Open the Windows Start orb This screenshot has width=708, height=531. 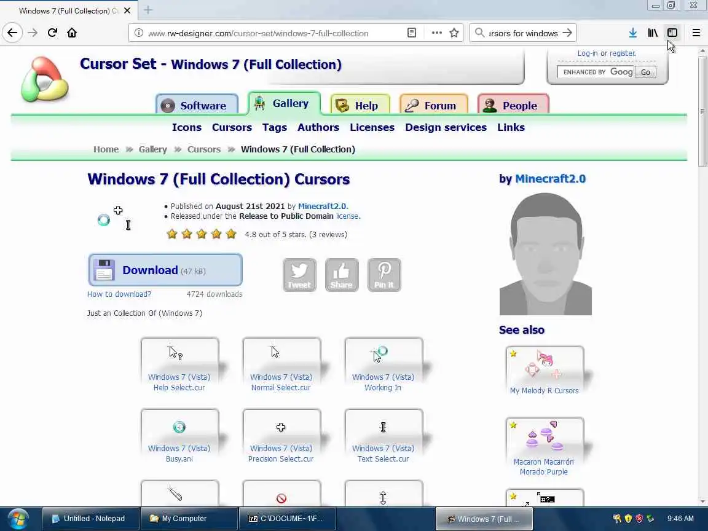pos(18,519)
